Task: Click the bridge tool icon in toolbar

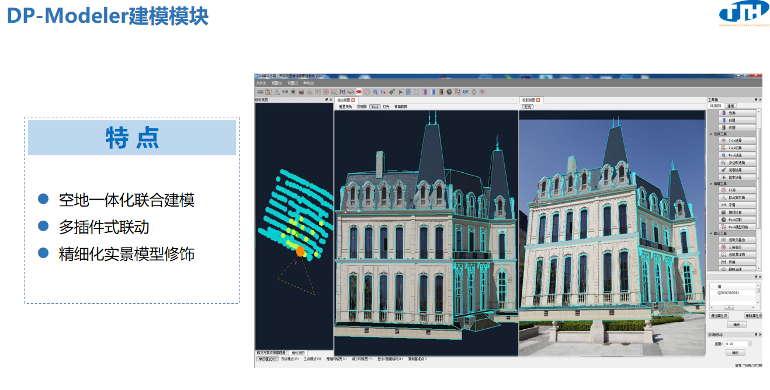Action: point(342,92)
